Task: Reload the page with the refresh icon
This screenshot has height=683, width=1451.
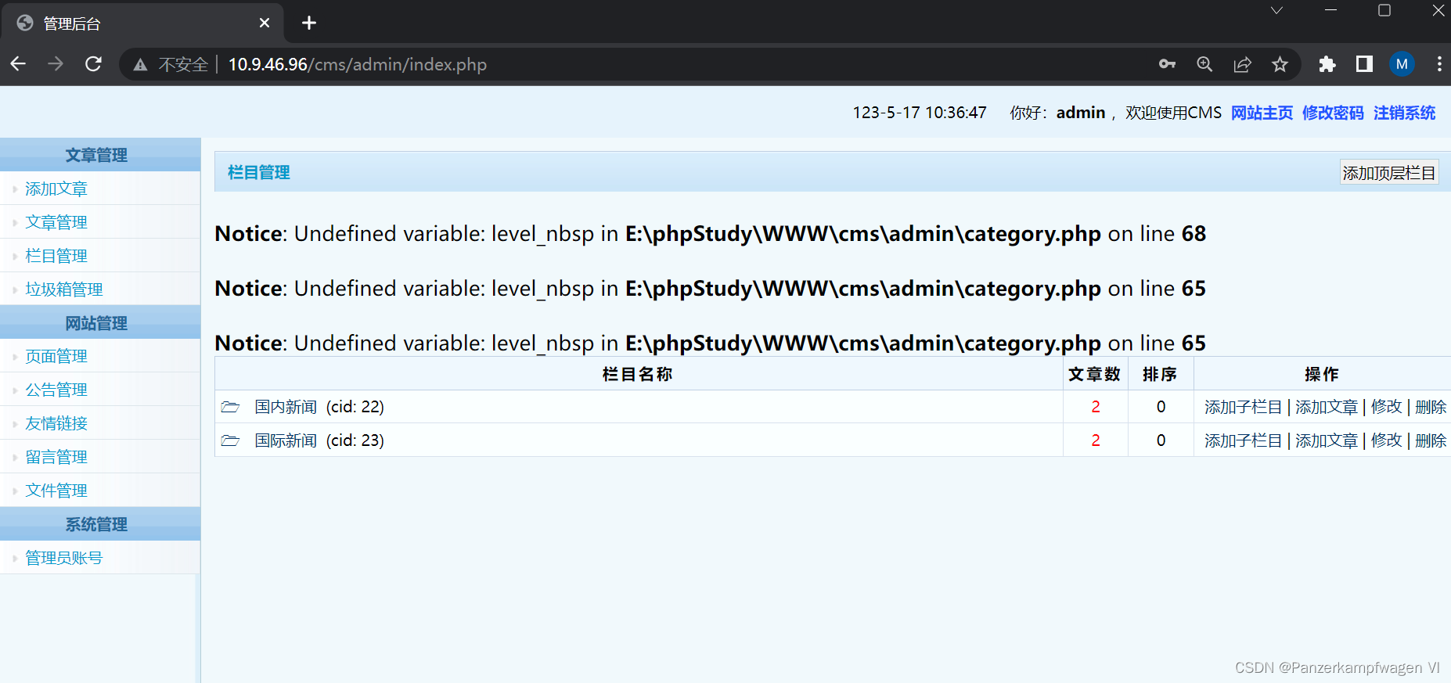Action: pyautogui.click(x=93, y=64)
